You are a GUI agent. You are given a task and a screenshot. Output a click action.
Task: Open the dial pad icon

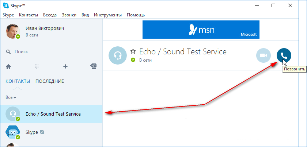click(x=37, y=66)
